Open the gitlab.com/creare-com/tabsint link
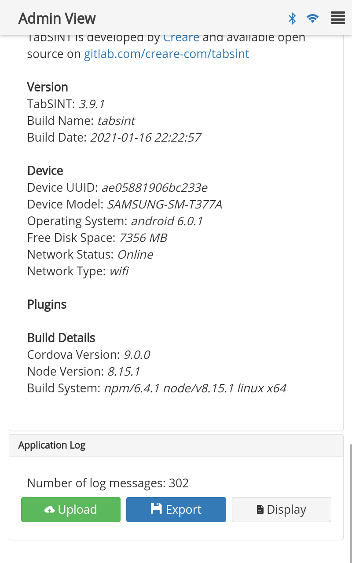 [167, 54]
